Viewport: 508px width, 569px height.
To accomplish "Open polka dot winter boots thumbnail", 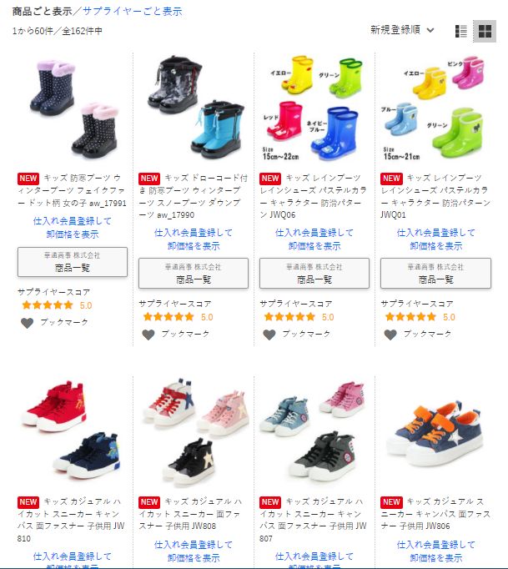I will 73,108.
